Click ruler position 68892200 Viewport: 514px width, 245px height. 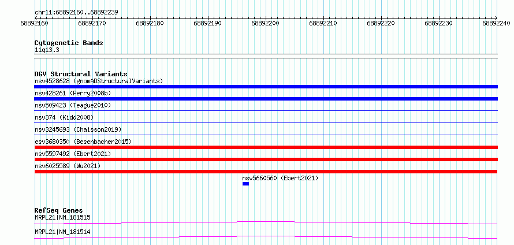pyautogui.click(x=265, y=23)
